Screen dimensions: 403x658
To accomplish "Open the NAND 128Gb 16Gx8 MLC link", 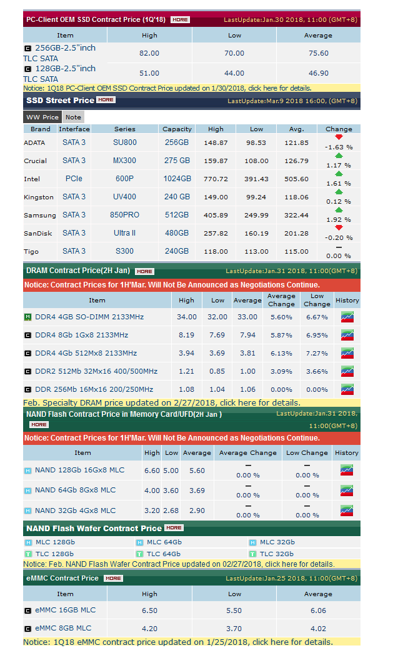I will (x=80, y=470).
